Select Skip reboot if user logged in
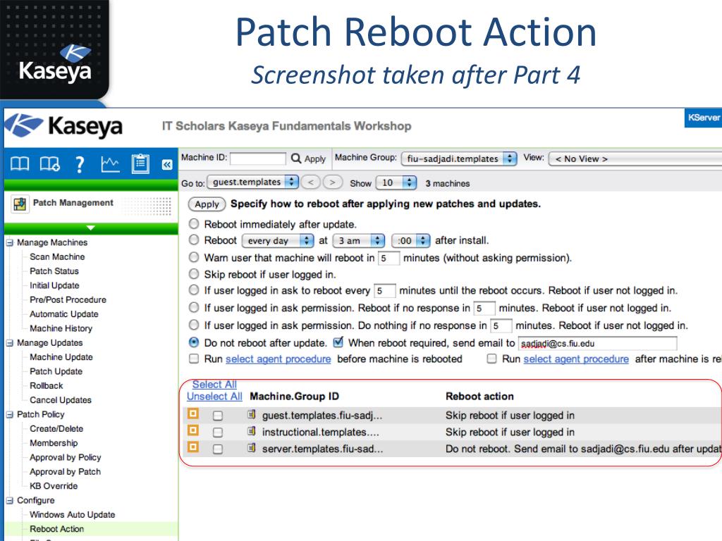 tap(194, 274)
